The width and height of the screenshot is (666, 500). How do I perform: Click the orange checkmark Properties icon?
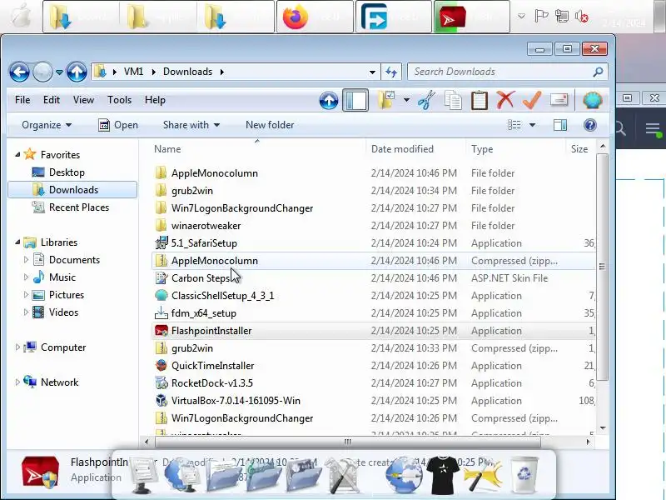pos(532,100)
